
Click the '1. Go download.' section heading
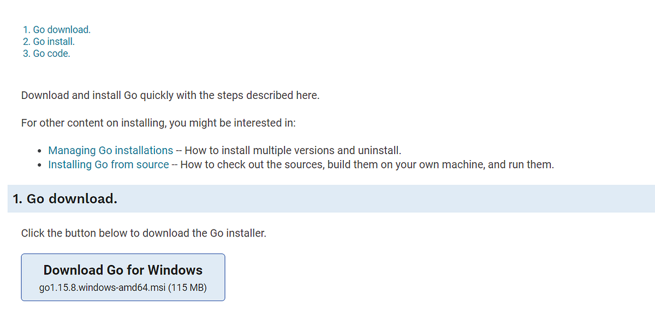click(65, 199)
